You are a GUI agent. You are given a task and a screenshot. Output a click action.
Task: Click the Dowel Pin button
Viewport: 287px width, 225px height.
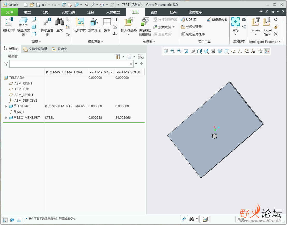pyautogui.click(x=267, y=27)
